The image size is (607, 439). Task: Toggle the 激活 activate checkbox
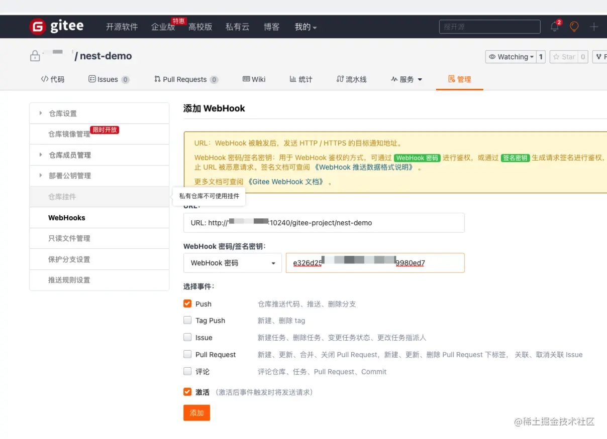[187, 392]
